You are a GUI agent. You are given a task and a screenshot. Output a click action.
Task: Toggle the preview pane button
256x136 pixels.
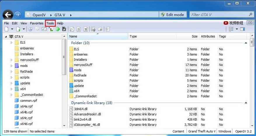pos(243,29)
